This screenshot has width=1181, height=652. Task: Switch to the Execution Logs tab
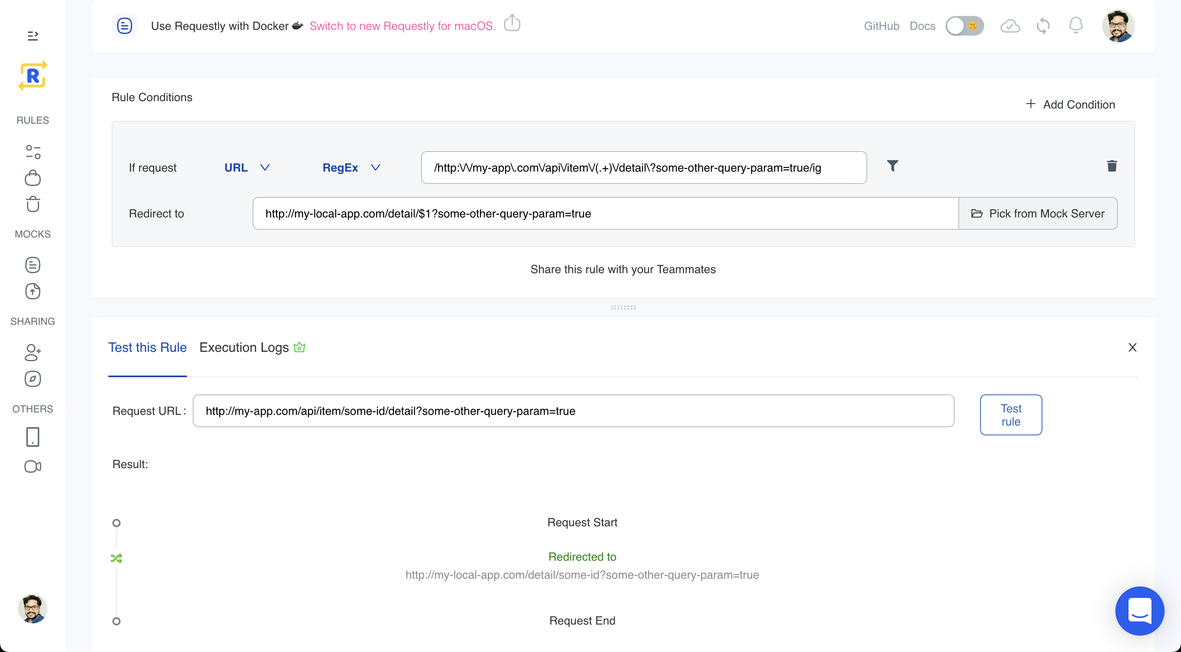tap(244, 347)
